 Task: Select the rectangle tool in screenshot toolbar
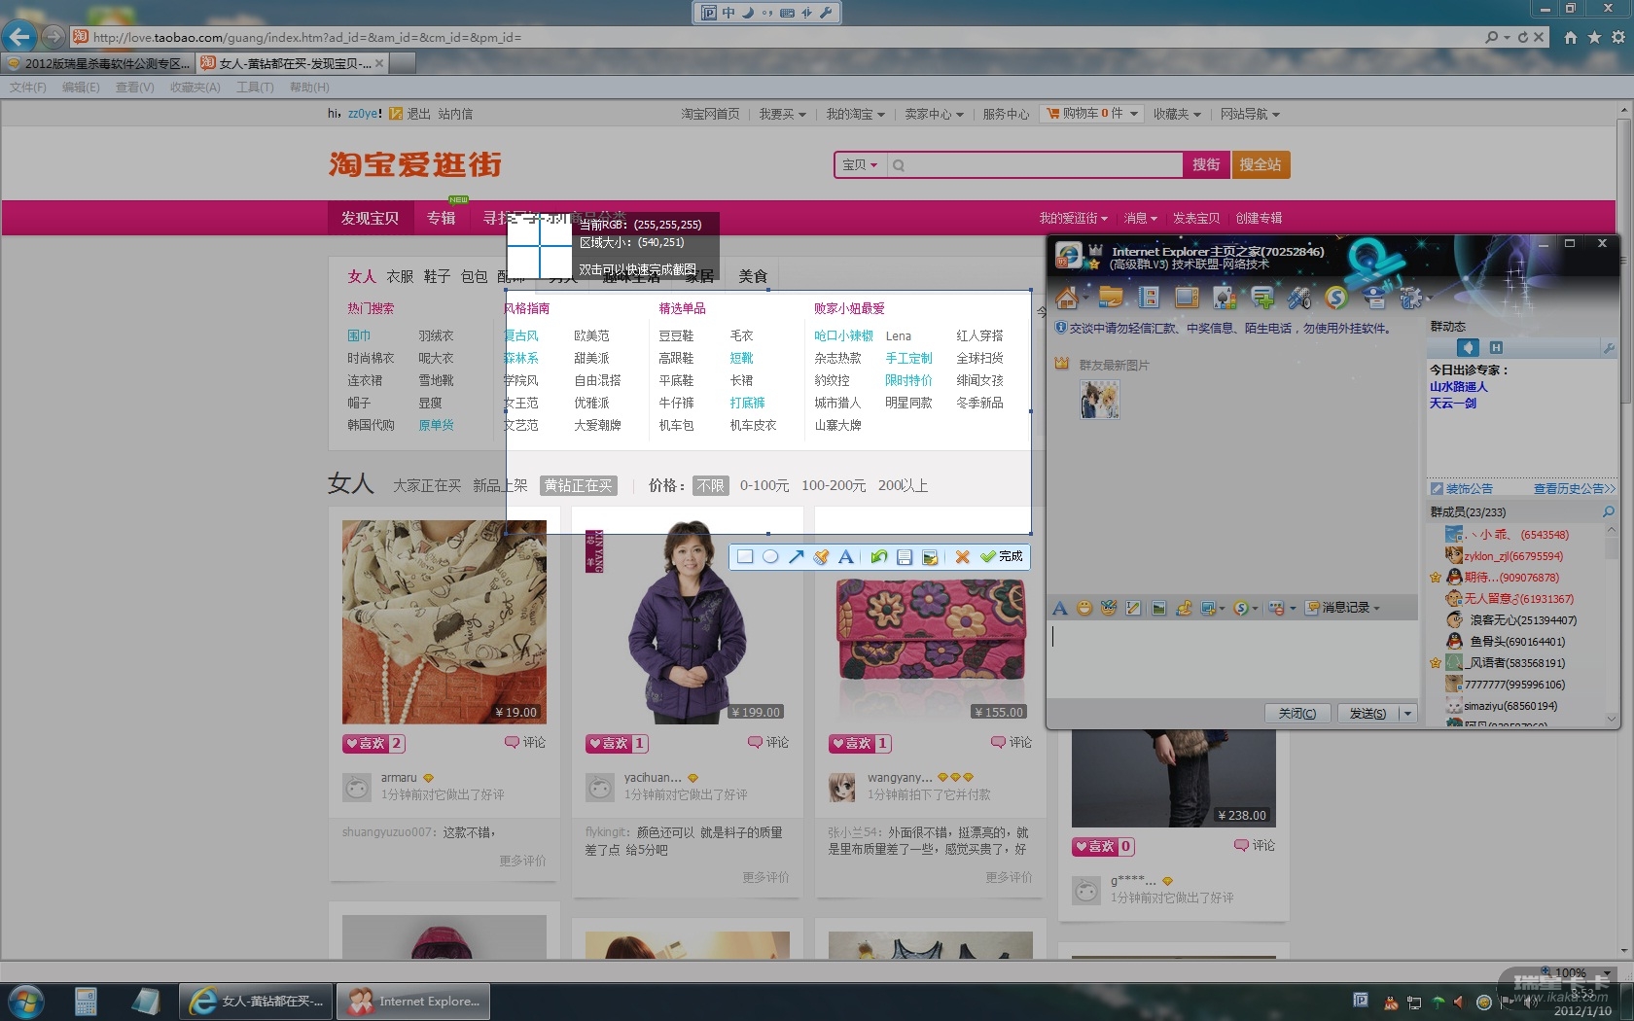(745, 556)
